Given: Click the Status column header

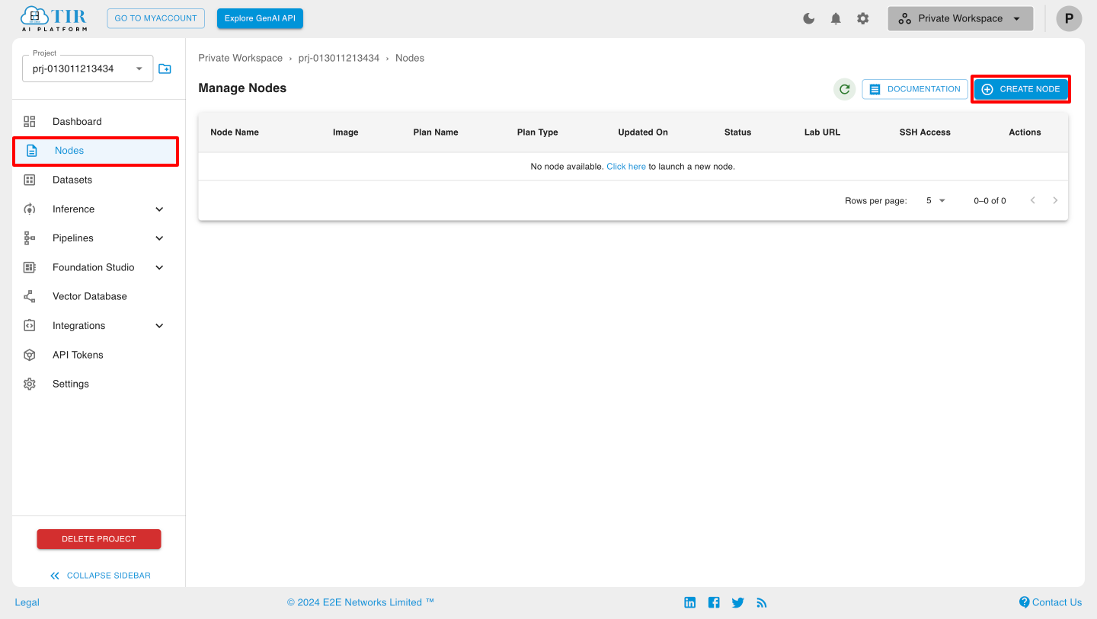Looking at the screenshot, I should coord(738,132).
